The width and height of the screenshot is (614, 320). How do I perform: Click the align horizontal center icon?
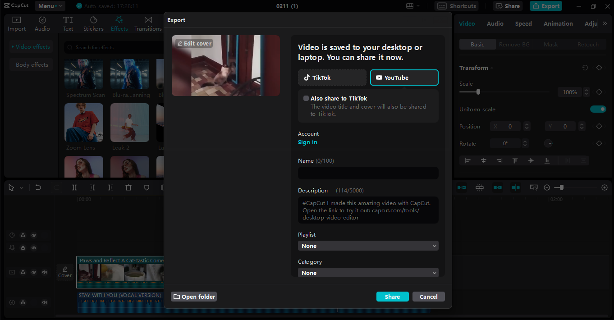click(484, 160)
